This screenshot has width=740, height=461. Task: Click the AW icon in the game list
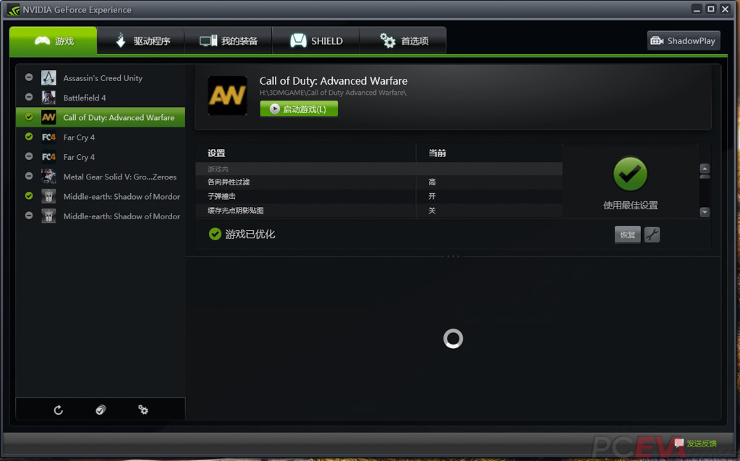48,118
